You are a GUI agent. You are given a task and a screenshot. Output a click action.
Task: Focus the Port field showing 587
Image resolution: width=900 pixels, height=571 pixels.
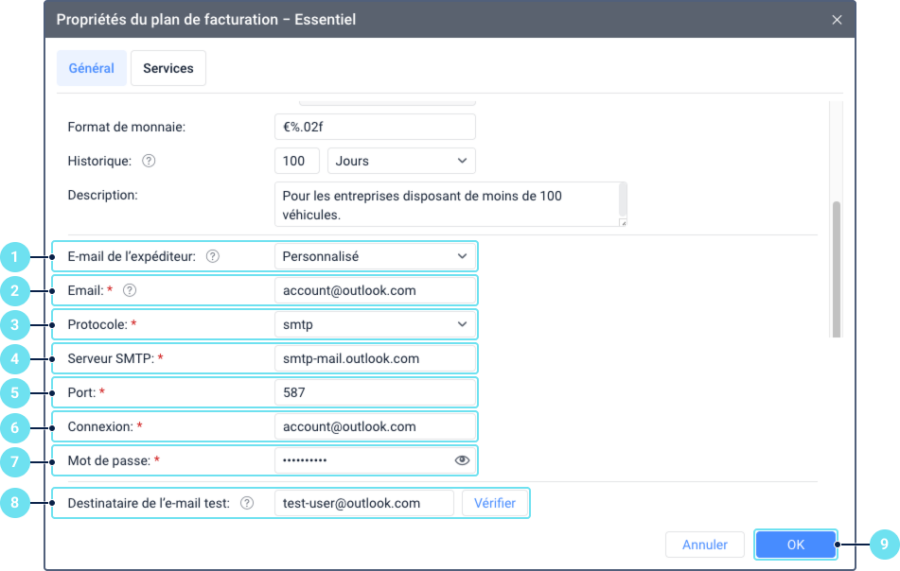click(375, 392)
